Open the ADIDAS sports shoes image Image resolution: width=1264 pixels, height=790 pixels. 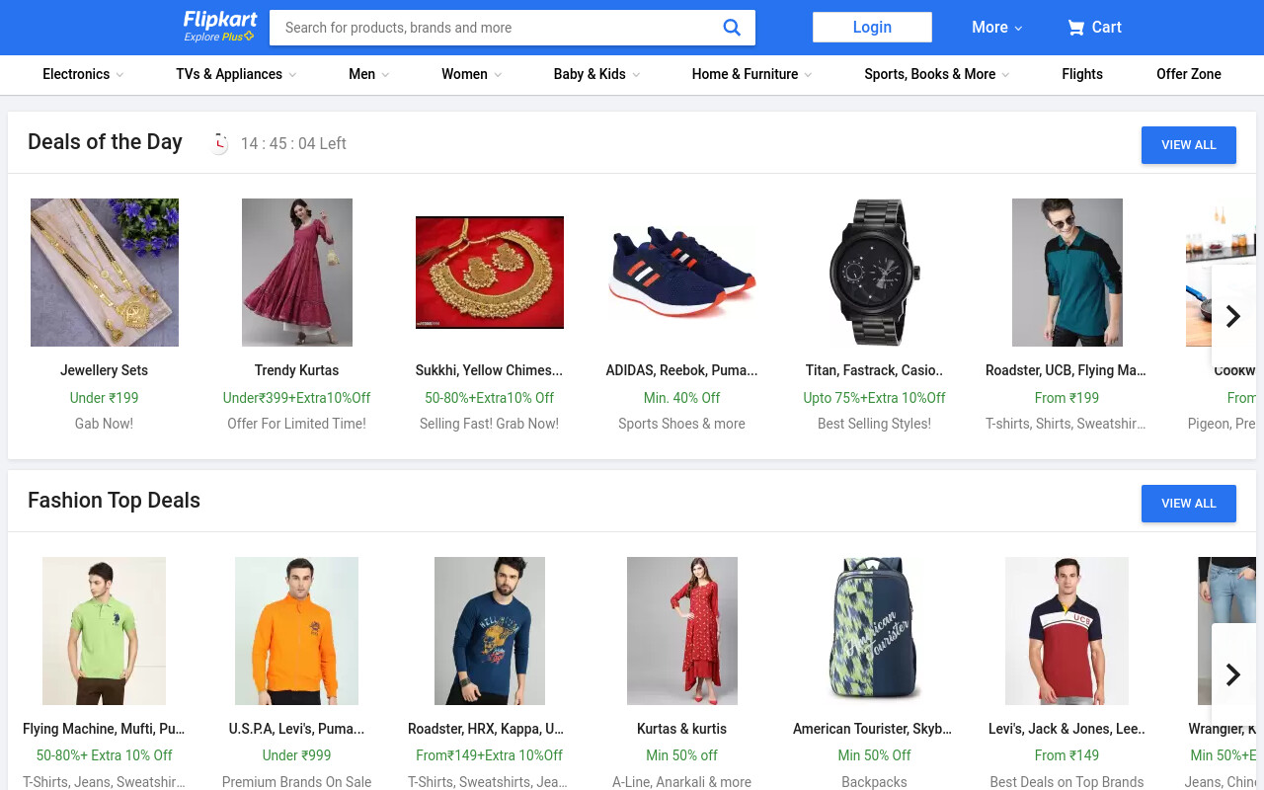tap(682, 273)
